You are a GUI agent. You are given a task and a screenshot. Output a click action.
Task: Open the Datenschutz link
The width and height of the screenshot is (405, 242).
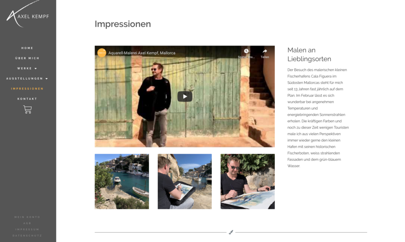point(27,236)
